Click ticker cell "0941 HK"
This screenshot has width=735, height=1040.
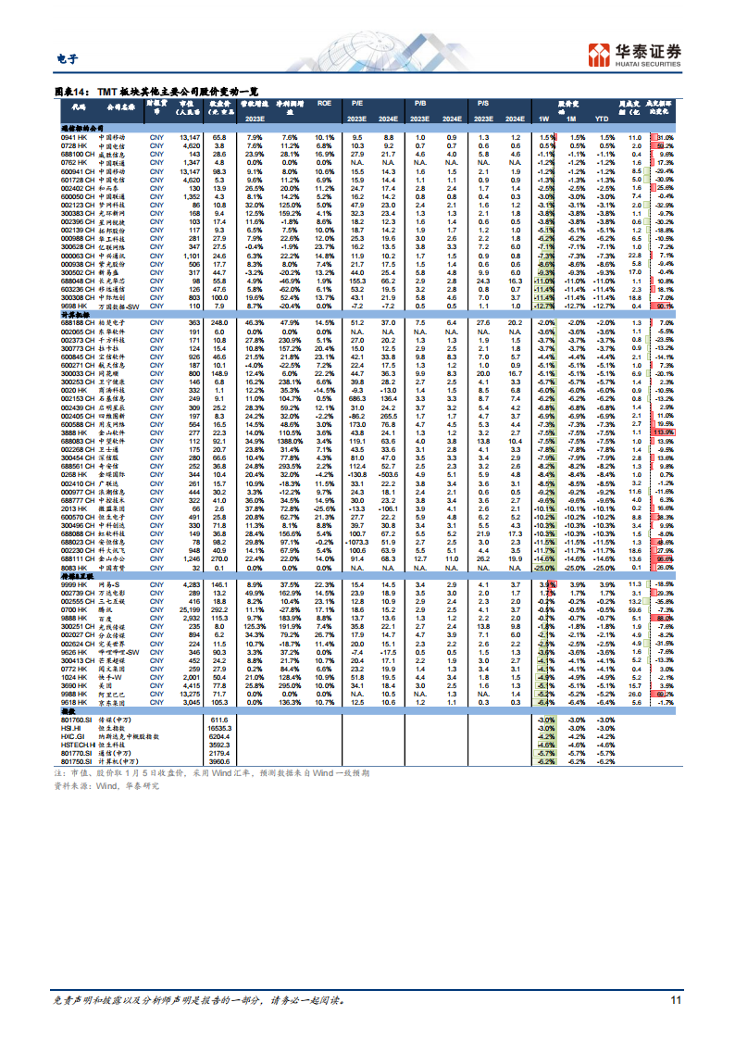pyautogui.click(x=73, y=137)
